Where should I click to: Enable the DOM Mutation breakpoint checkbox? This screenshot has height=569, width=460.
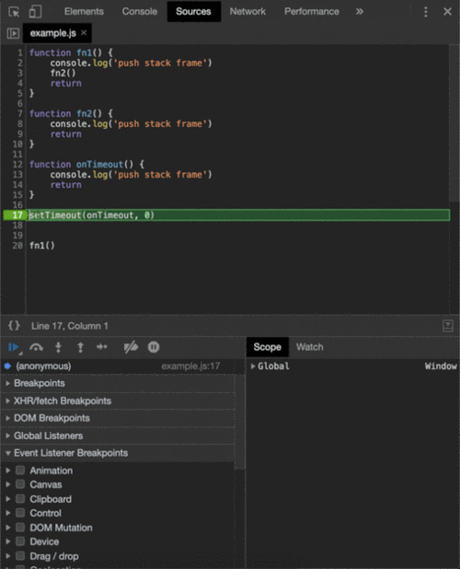coord(20,528)
